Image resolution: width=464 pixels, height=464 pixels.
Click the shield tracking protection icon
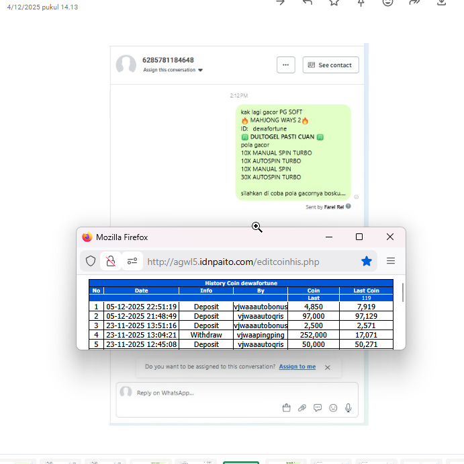[91, 262]
